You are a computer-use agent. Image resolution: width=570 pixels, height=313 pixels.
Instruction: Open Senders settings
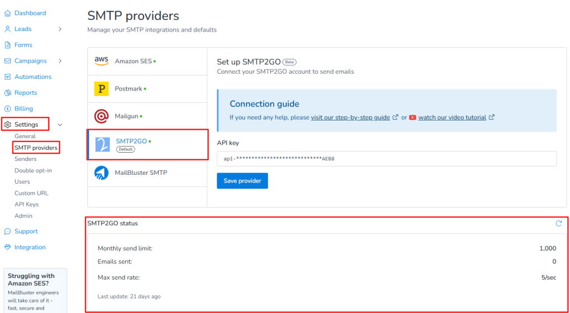pos(26,159)
